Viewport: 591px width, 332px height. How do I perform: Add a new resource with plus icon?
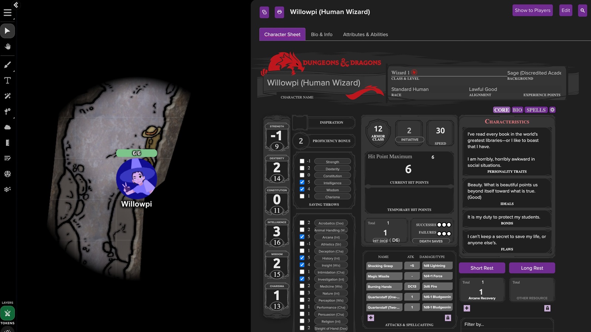[x=467, y=308]
